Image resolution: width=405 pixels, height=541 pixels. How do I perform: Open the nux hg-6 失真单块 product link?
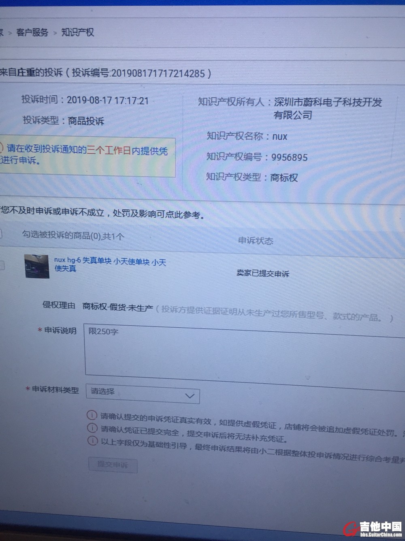coord(110,264)
